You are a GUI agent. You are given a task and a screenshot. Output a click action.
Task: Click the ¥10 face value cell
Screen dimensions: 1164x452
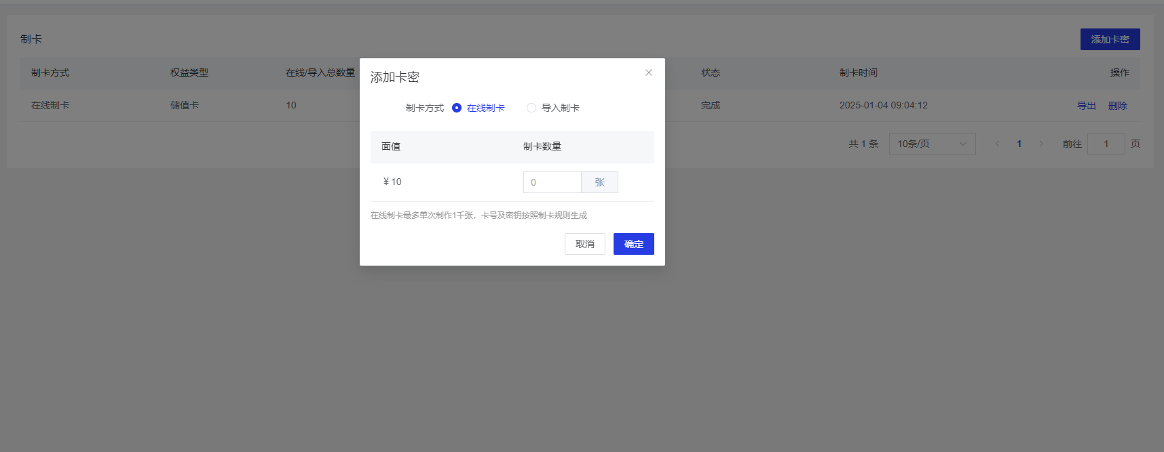pyautogui.click(x=392, y=182)
